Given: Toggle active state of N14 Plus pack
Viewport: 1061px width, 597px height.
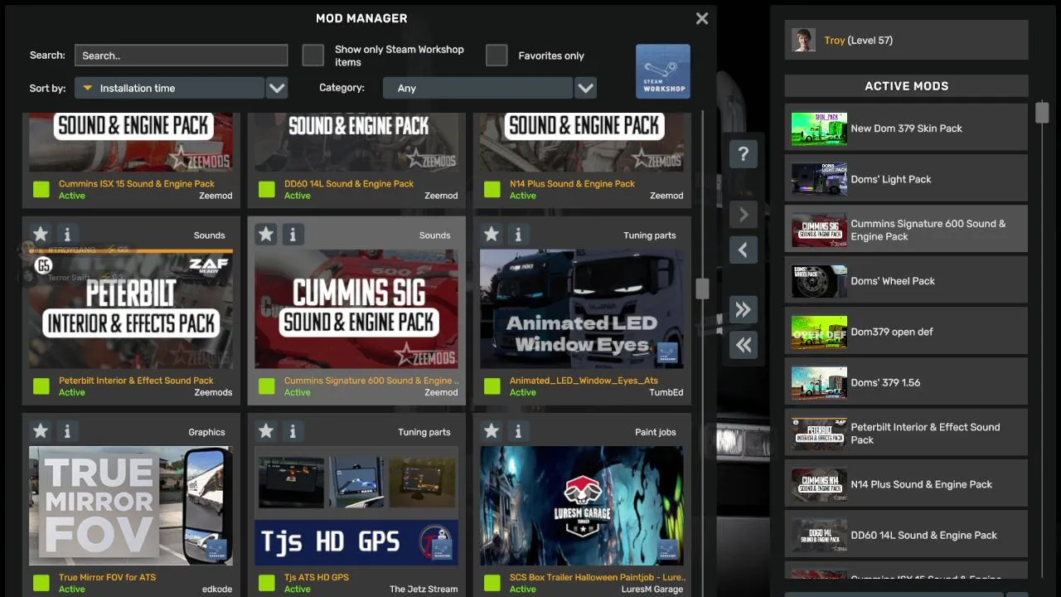Looking at the screenshot, I should (492, 190).
